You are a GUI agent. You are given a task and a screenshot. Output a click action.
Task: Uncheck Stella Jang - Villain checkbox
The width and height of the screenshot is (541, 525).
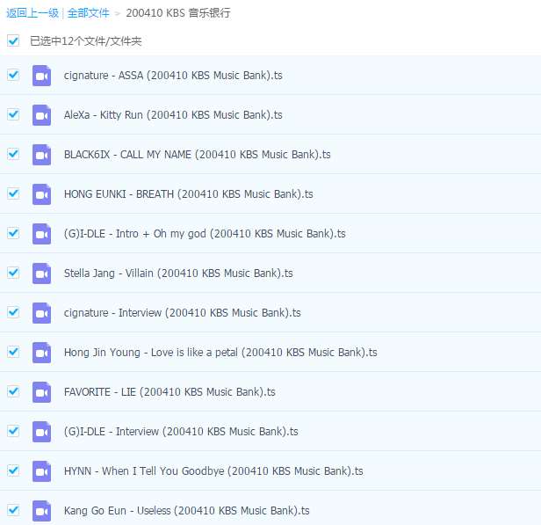(13, 273)
